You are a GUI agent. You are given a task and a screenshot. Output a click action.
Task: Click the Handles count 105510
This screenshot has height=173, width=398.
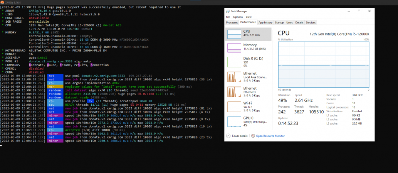pyautogui.click(x=316, y=112)
